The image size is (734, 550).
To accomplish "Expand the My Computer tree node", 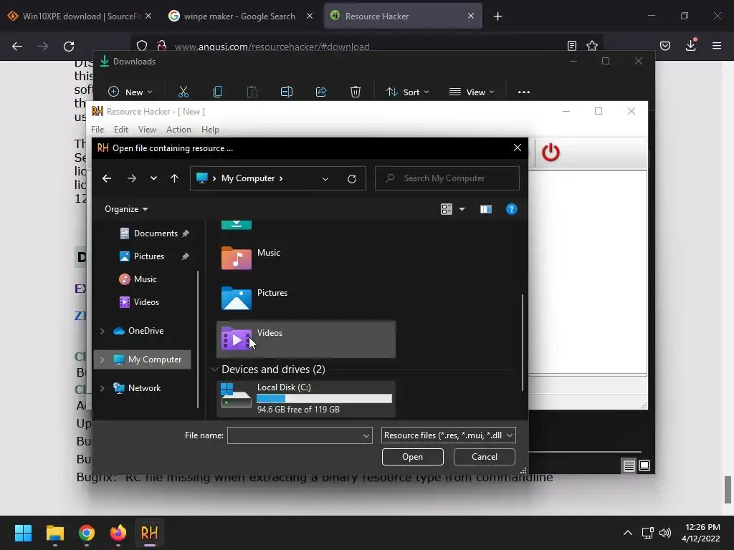I will (x=102, y=360).
